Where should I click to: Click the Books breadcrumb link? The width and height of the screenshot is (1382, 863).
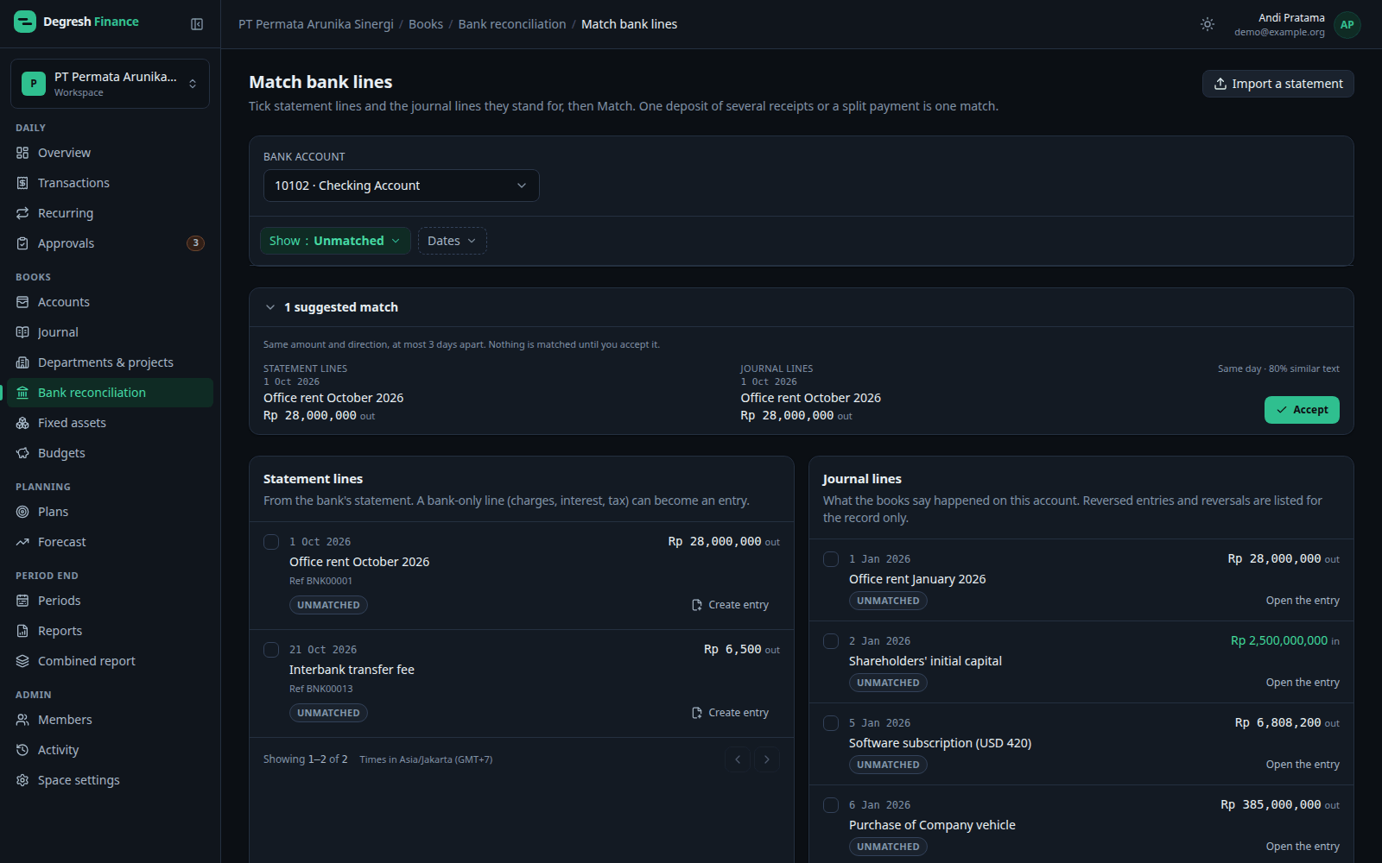[x=426, y=24]
